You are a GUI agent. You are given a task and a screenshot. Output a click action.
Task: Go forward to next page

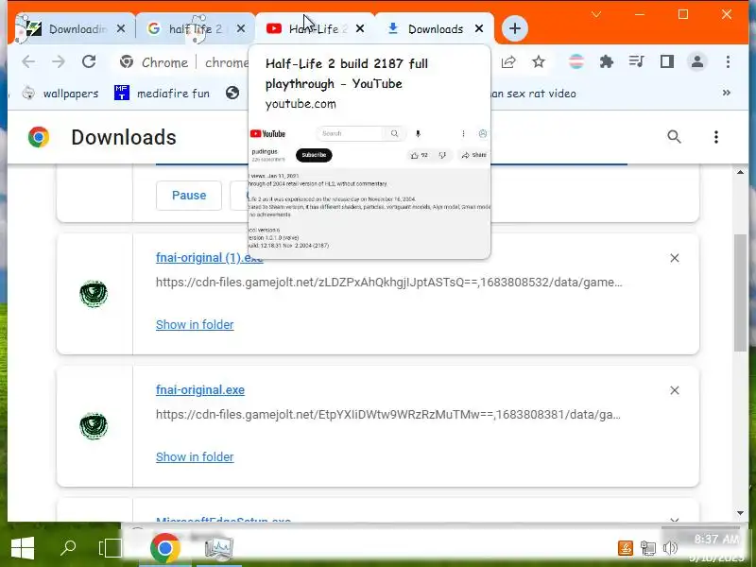coord(59,61)
